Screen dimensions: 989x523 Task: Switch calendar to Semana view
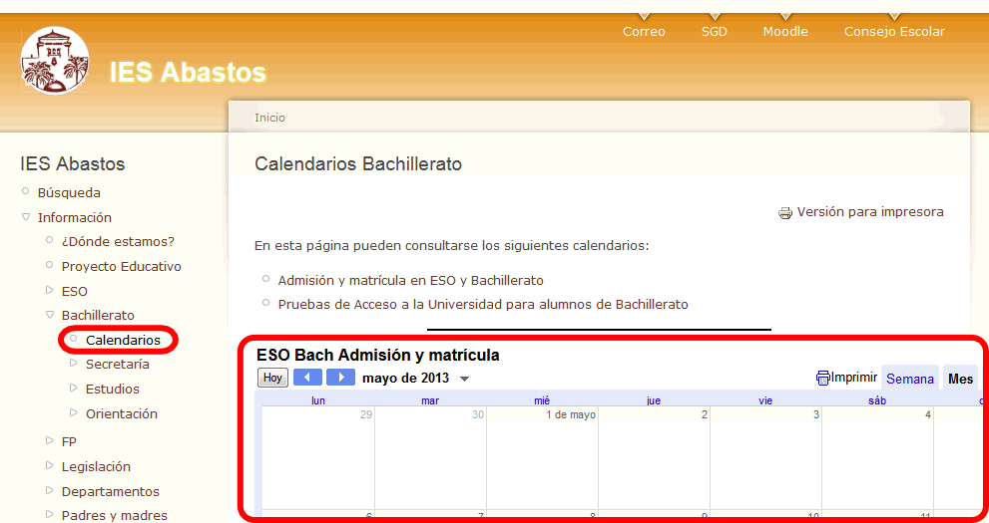(909, 379)
